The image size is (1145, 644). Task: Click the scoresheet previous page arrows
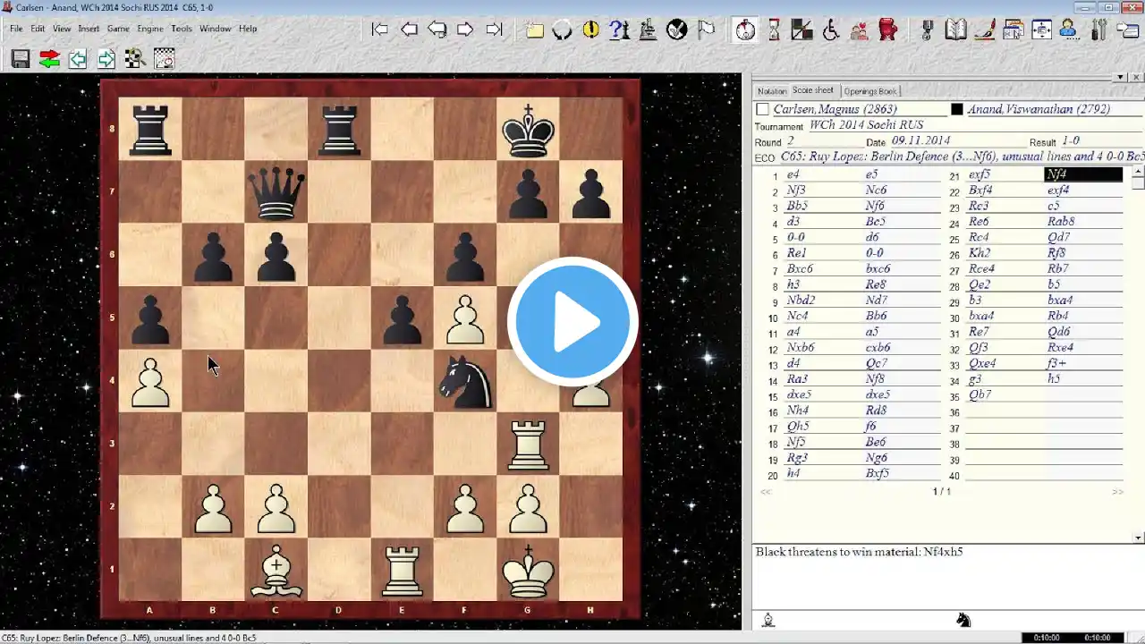point(766,491)
